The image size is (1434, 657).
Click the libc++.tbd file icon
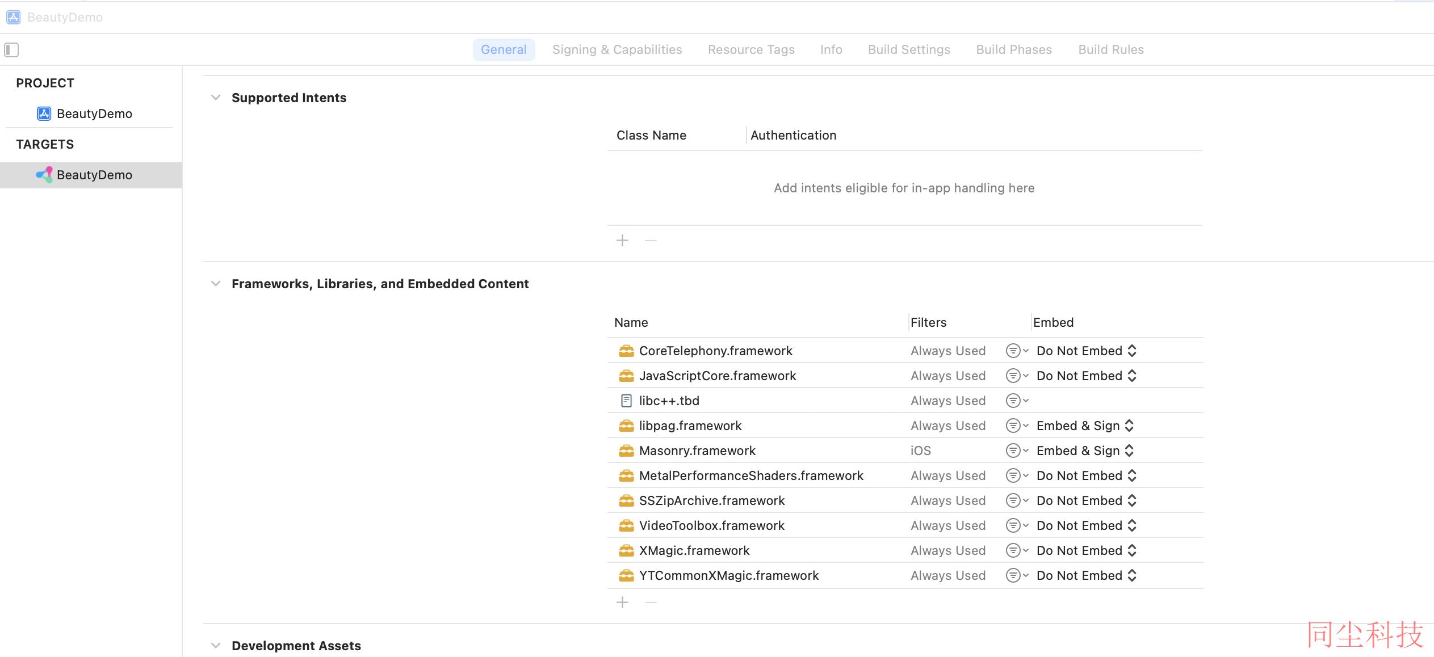pos(626,401)
